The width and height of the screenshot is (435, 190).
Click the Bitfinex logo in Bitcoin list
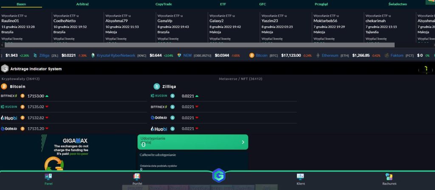[9, 96]
